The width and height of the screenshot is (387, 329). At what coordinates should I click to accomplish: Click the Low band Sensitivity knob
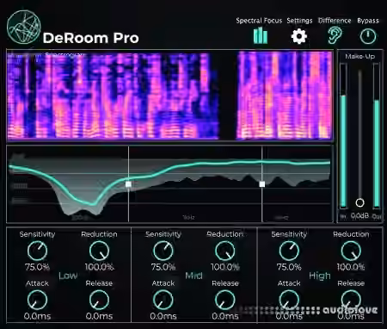[37, 251]
